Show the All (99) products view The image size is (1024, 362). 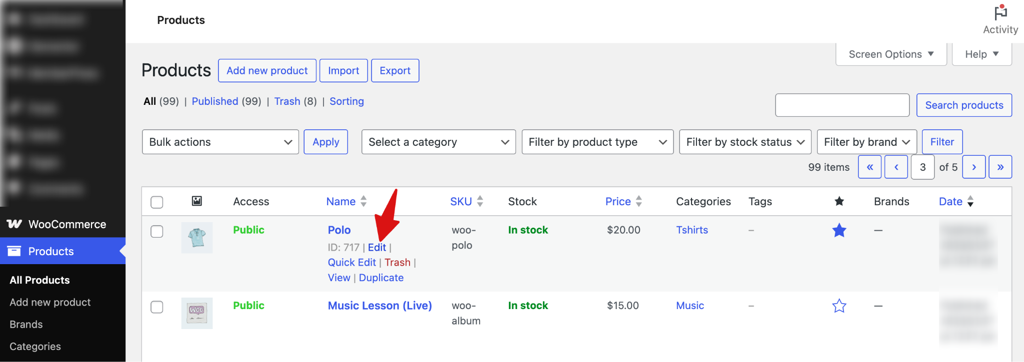pyautogui.click(x=161, y=101)
